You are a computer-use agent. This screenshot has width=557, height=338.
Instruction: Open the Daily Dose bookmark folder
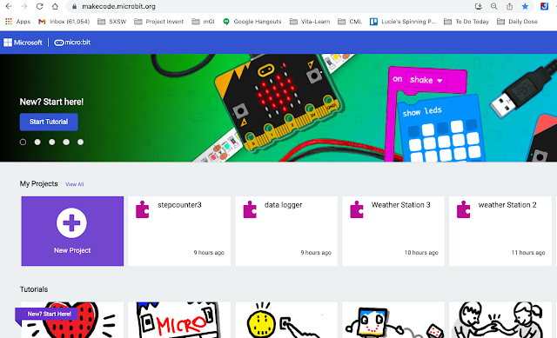coord(517,22)
